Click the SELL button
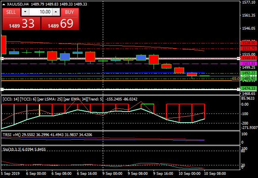The image size is (258, 178). (x=11, y=12)
